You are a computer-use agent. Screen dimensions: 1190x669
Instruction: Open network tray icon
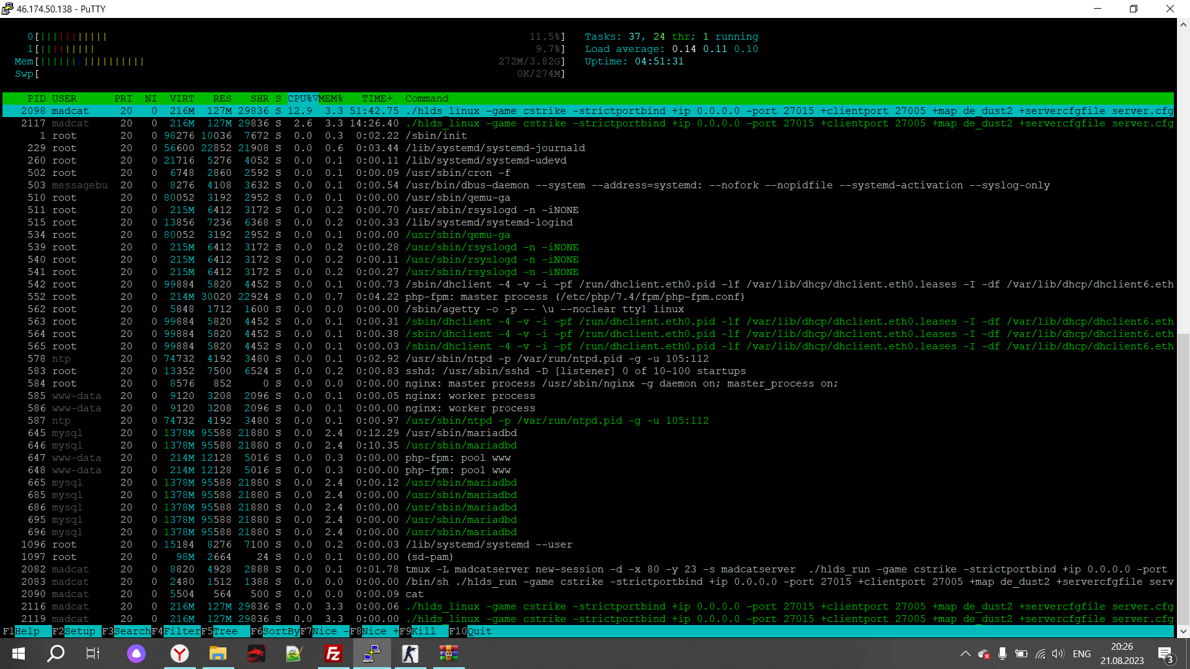tap(1041, 654)
